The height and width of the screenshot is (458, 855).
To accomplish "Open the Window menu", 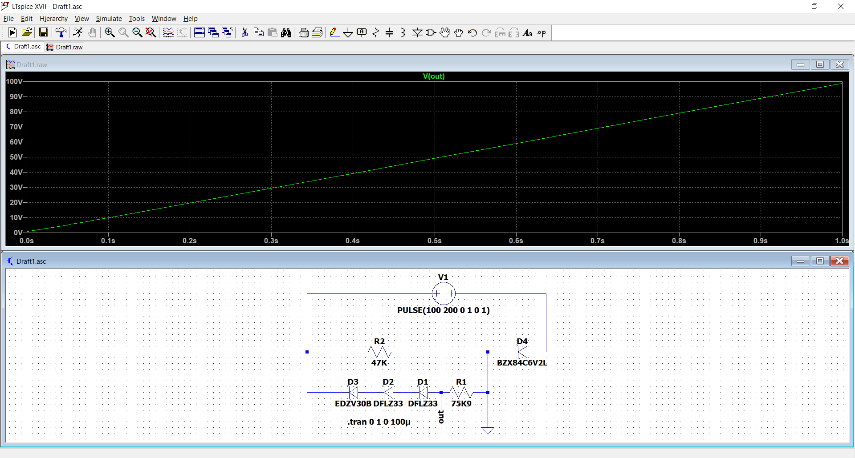I will click(x=164, y=19).
